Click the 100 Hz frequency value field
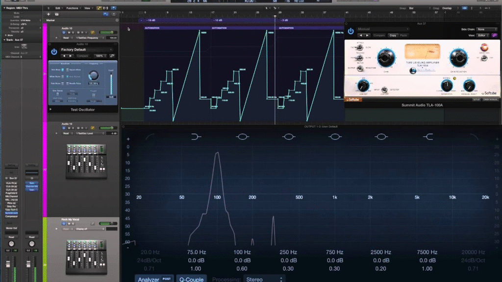 pyautogui.click(x=241, y=252)
